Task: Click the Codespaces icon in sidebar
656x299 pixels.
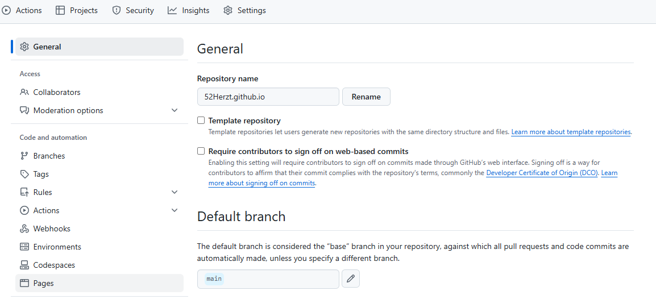Action: point(24,265)
